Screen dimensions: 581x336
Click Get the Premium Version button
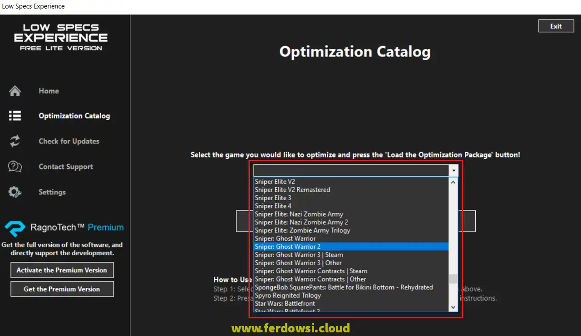pos(62,289)
